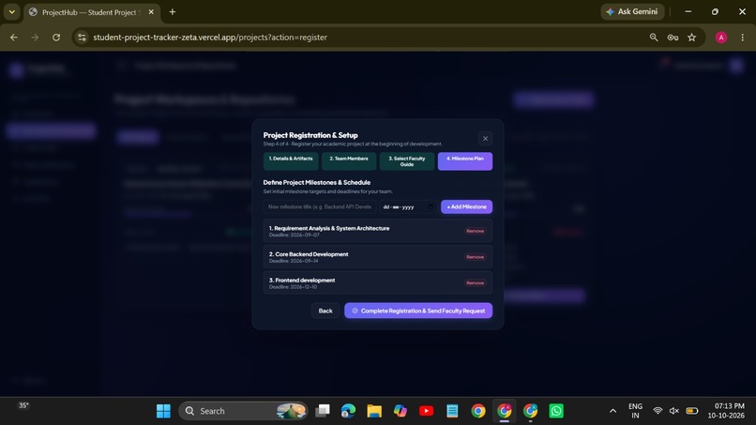Open WhatsApp from taskbar
756x425 pixels.
point(556,411)
